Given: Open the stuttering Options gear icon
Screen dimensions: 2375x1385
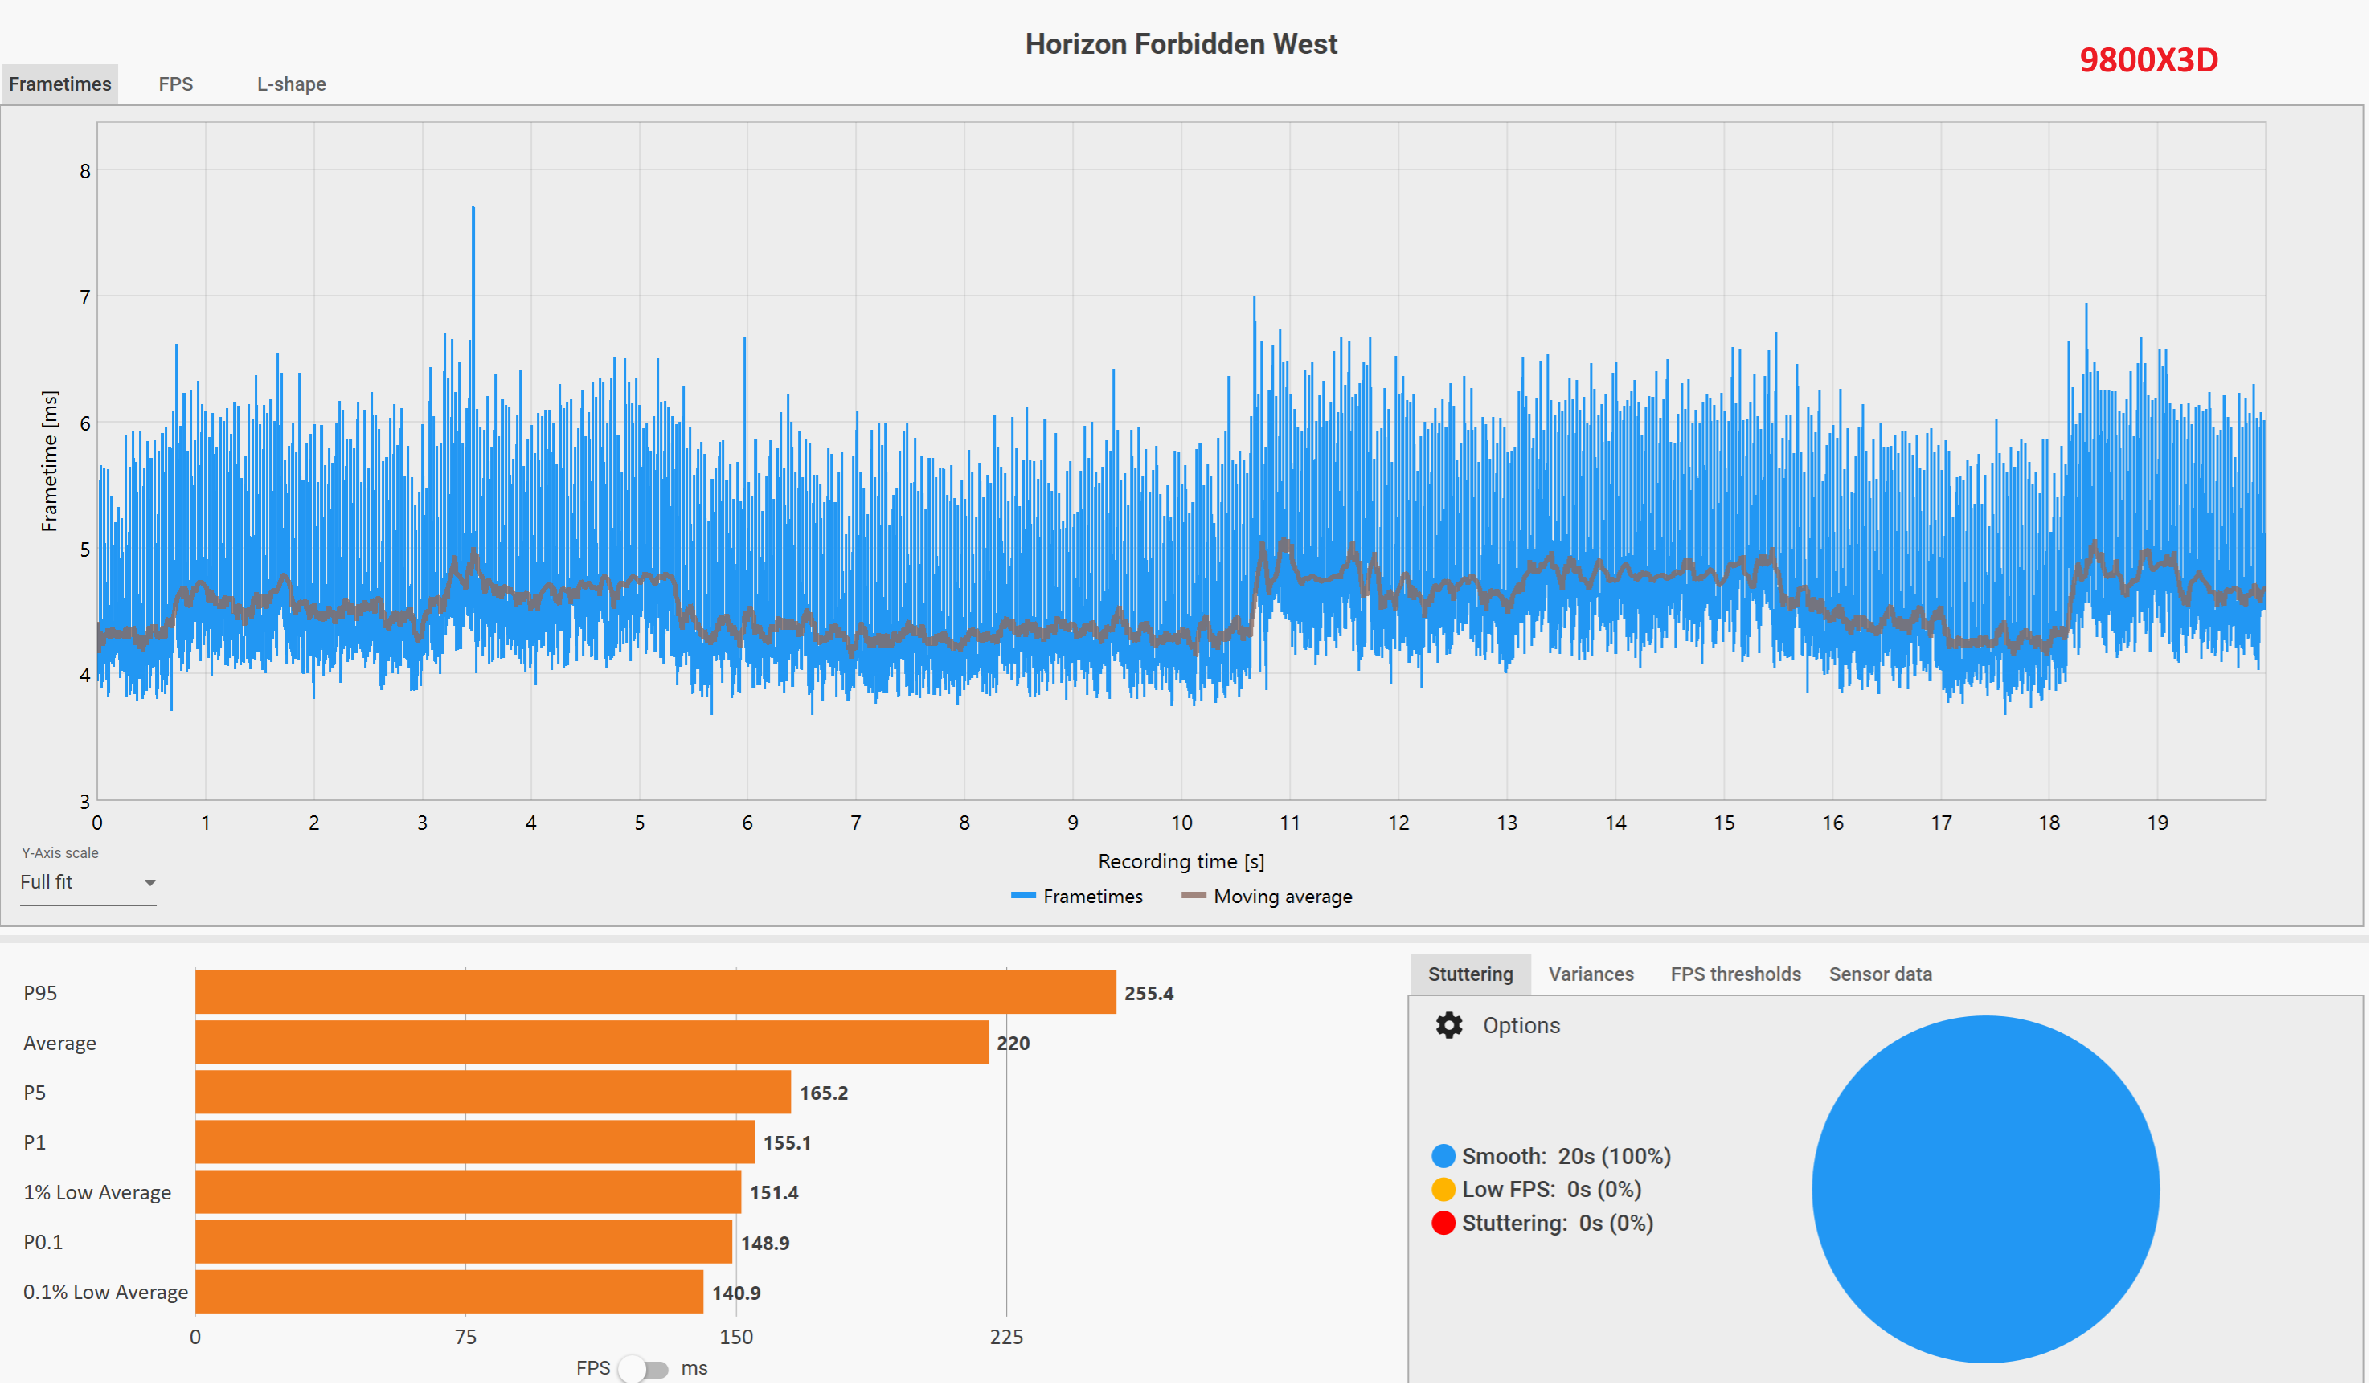Looking at the screenshot, I should point(1448,1025).
